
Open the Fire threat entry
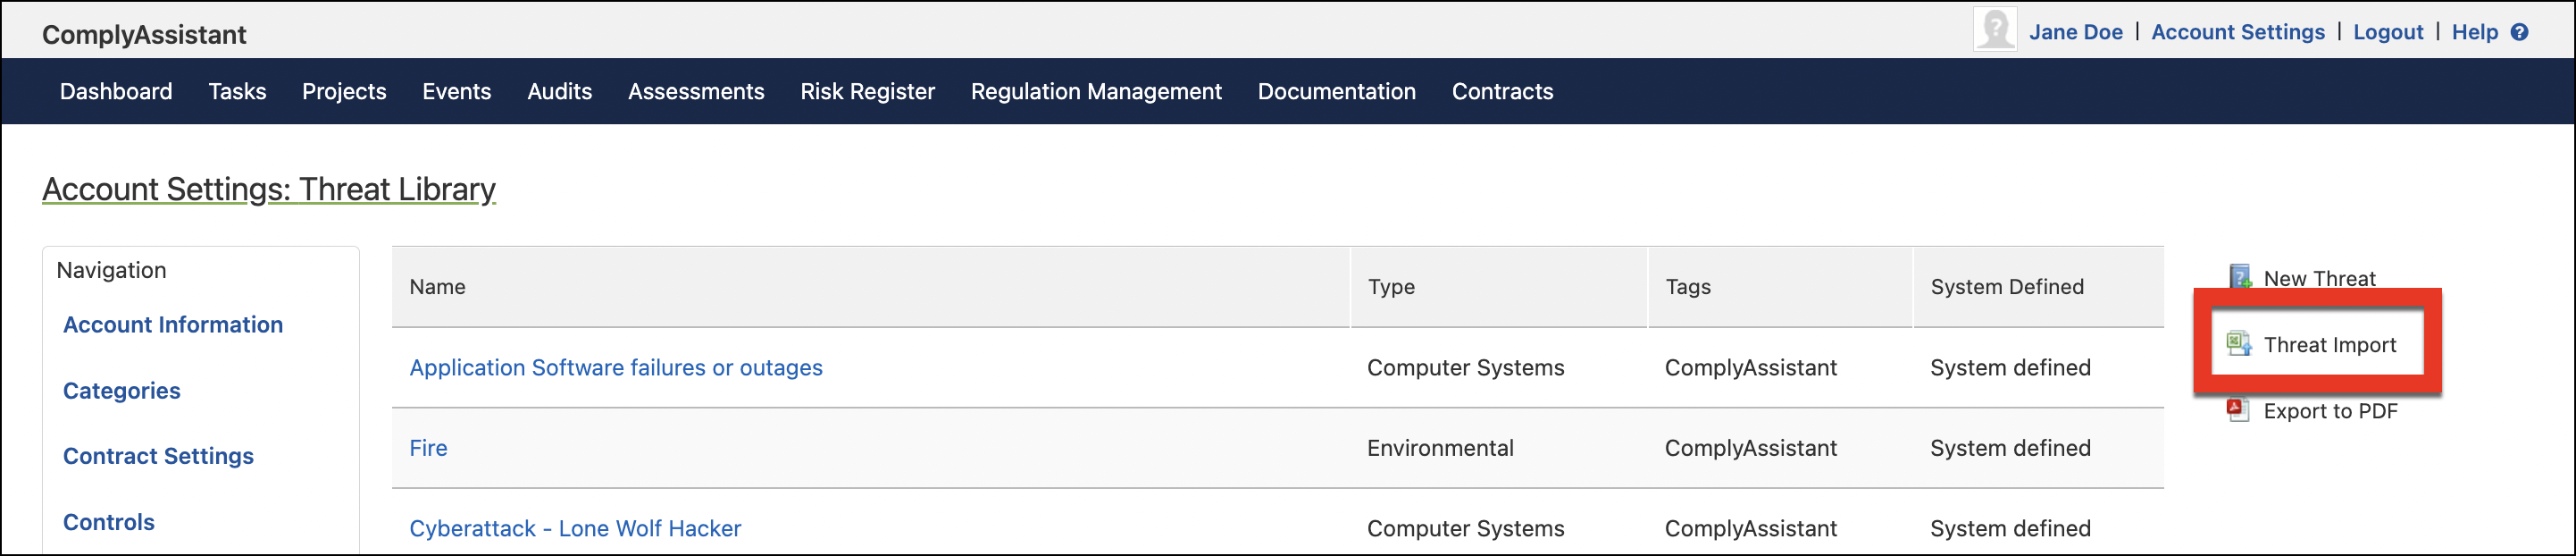[428, 448]
